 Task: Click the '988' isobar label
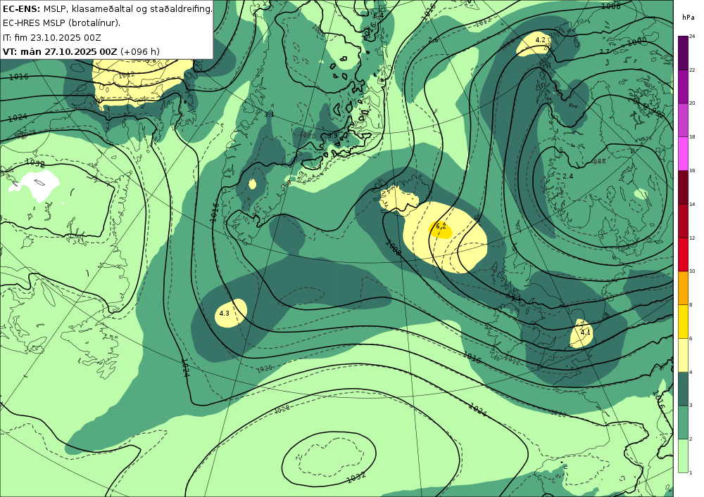tap(599, 162)
